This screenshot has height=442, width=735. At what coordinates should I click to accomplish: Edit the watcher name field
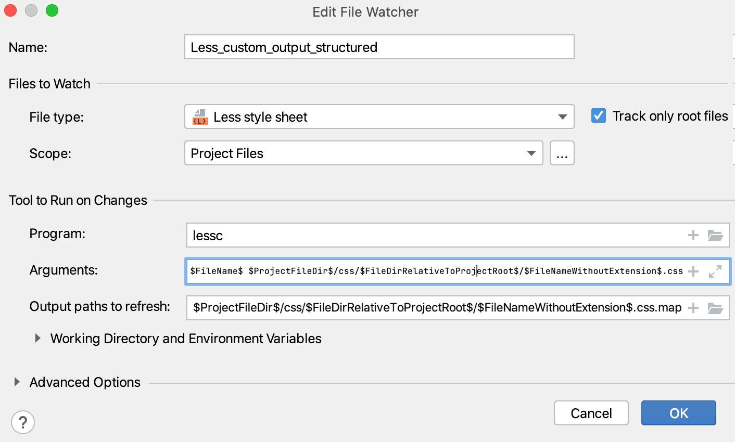378,47
